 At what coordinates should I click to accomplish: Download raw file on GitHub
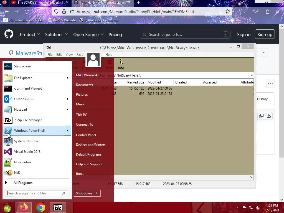point(269,116)
